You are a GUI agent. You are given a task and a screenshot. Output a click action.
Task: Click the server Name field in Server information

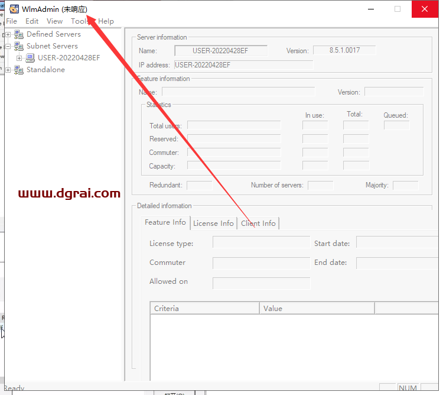(x=221, y=51)
